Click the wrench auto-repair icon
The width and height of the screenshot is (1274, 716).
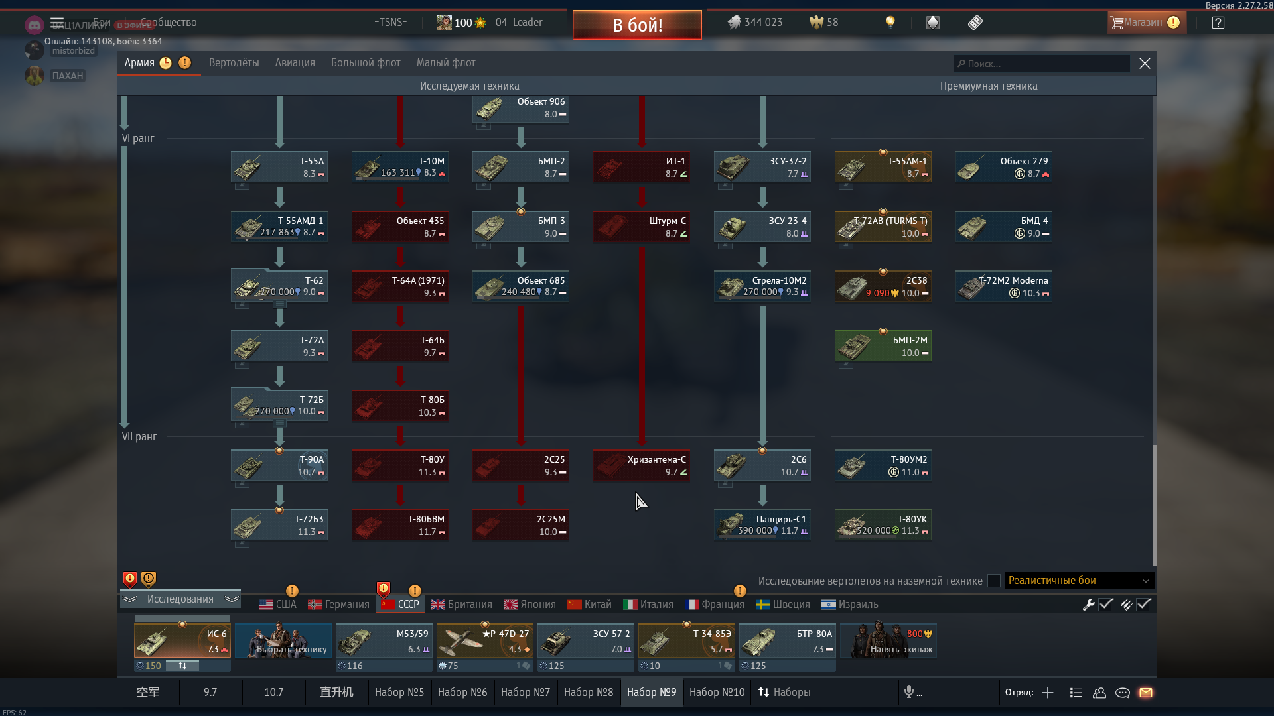[1088, 605]
